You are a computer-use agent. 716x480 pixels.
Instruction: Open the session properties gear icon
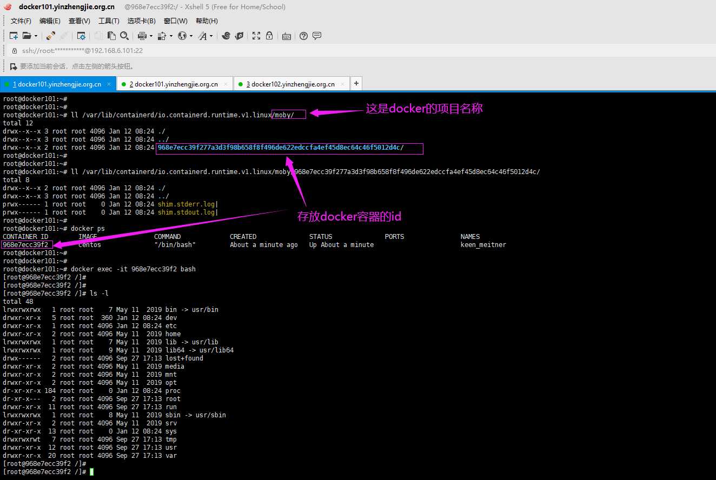pos(81,36)
